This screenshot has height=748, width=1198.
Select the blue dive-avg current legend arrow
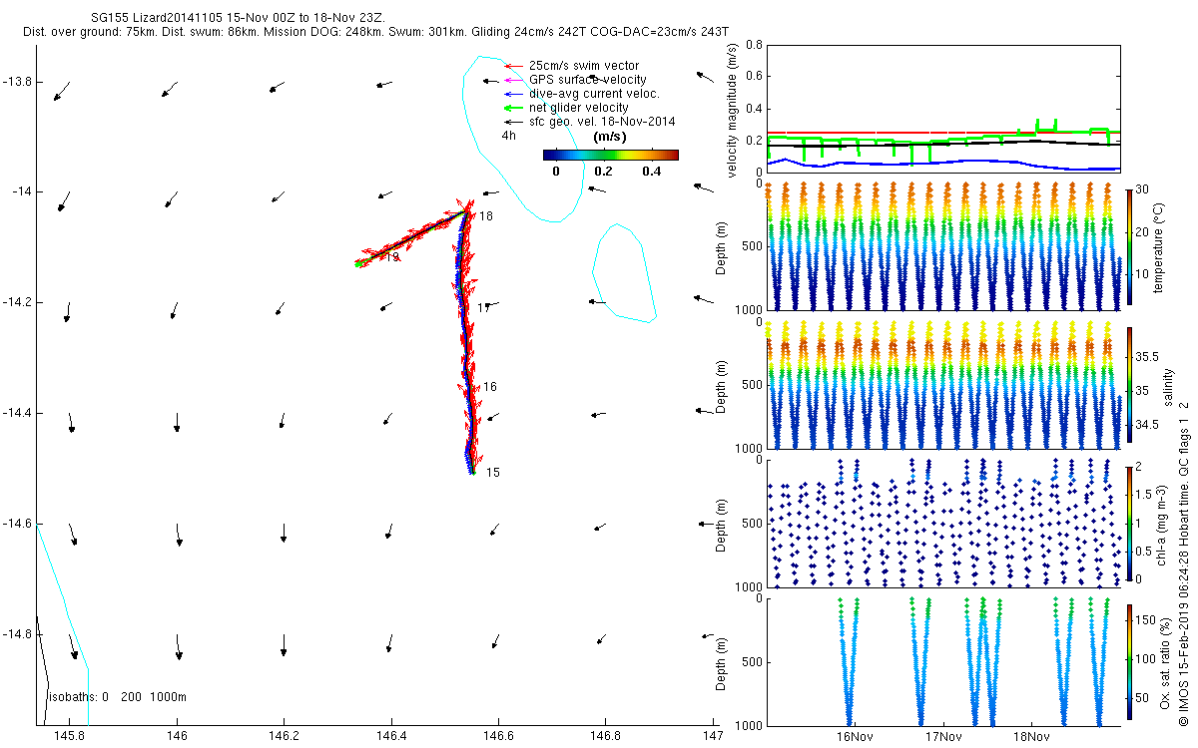click(514, 94)
